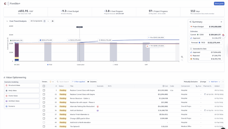Open the Columns chooser
This screenshot has height=129, width=228.
tap(91, 82)
